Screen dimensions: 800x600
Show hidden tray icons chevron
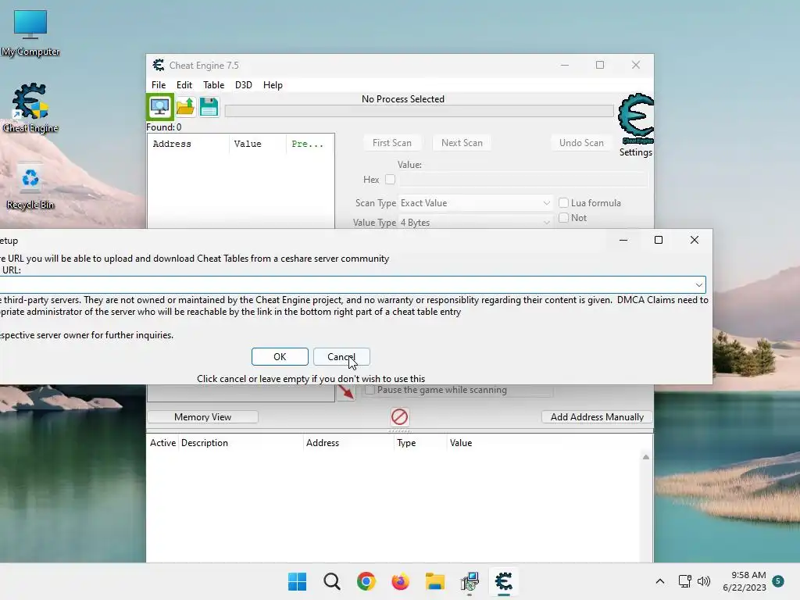pos(659,581)
